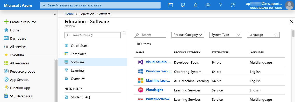
Task: Open notifications bell icon
Action: (196, 5)
